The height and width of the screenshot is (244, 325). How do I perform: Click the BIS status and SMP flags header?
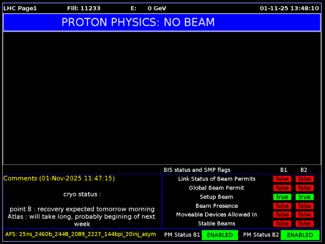pos(197,170)
